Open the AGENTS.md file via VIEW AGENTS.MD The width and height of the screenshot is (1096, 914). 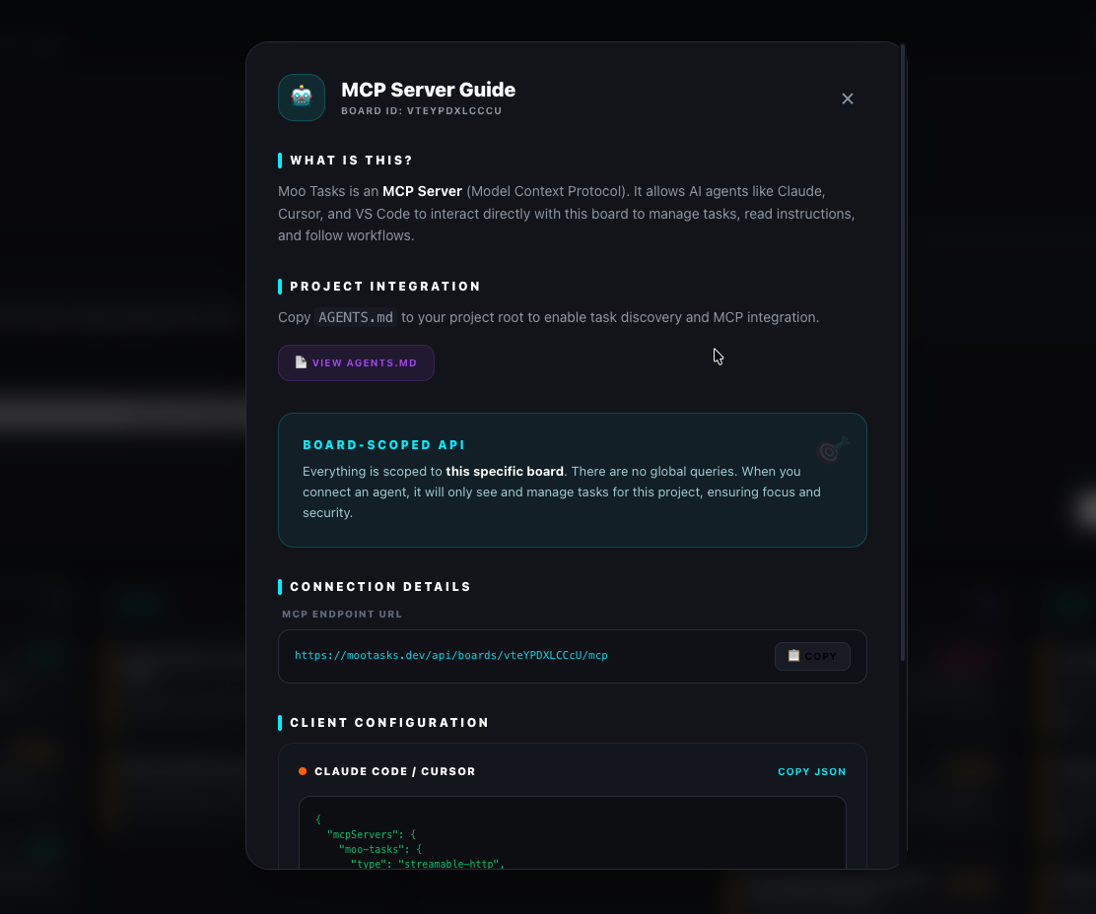coord(356,362)
